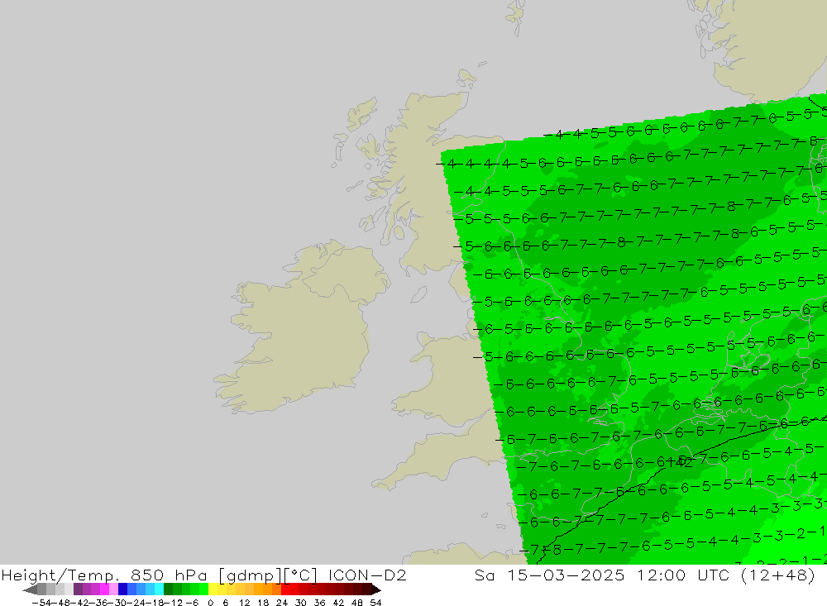Screen dimensions: 827x606
Task: Select the dark purple swatch in the legend
Action: click(78, 589)
